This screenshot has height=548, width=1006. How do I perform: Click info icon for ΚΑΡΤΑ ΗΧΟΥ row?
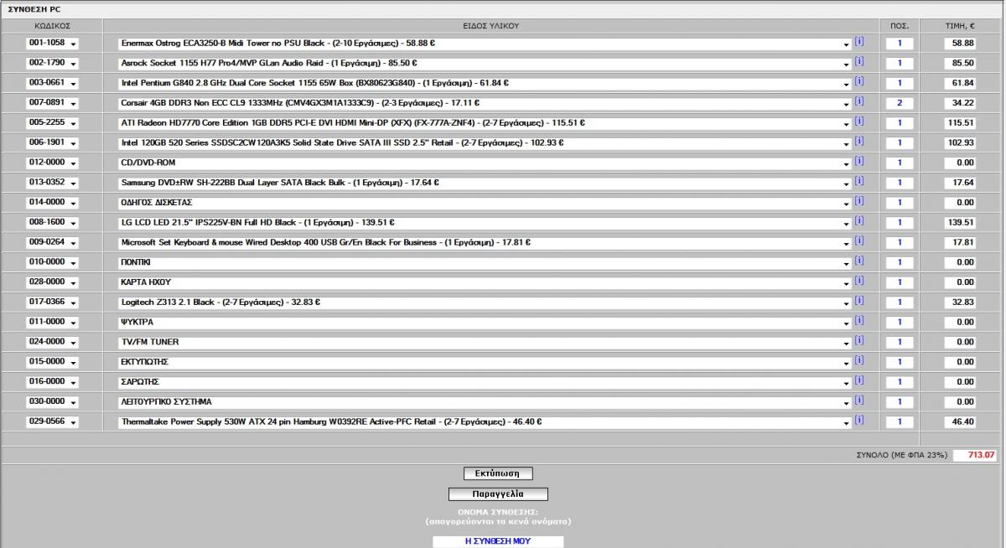[x=859, y=282]
